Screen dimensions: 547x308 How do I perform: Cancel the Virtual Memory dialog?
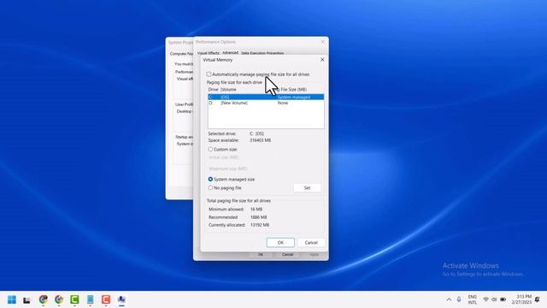click(311, 242)
